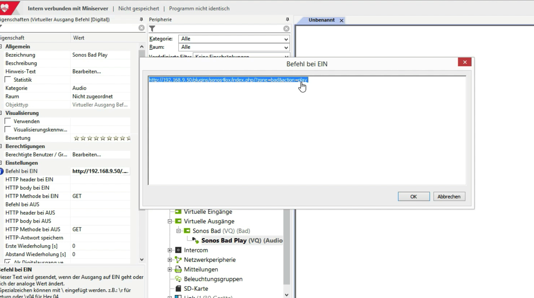The image size is (534, 298).
Task: Toggle the Visualisierungskennwort checkbox
Action: coord(8,130)
